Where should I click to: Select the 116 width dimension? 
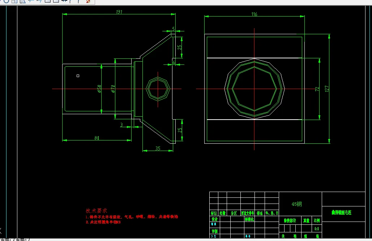pyautogui.click(x=254, y=14)
